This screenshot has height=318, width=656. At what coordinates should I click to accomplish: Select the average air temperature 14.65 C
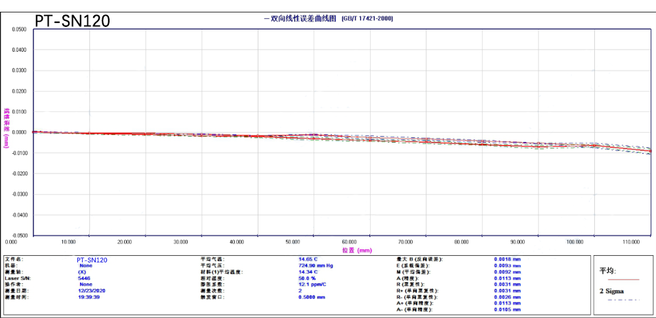(x=308, y=259)
